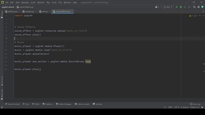Start debugging with the green bug icon
The width and height of the screenshot is (205, 115).
[x=181, y=7]
